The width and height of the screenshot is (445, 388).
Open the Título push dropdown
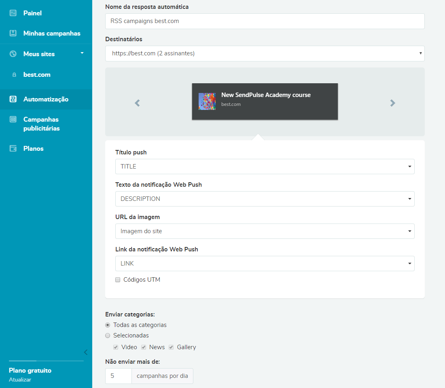point(265,167)
